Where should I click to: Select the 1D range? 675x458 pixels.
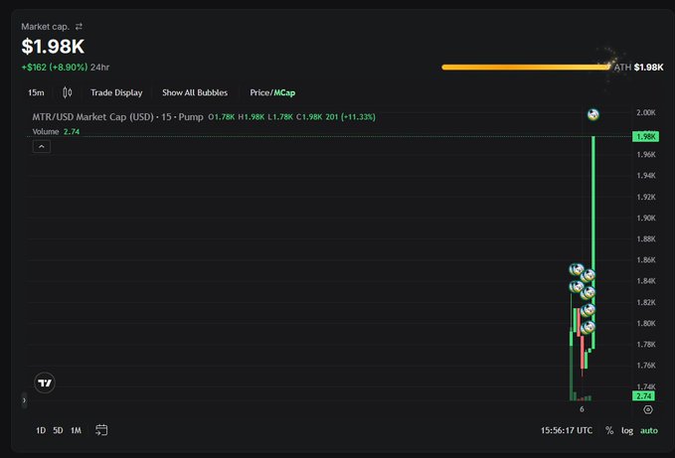coord(41,430)
